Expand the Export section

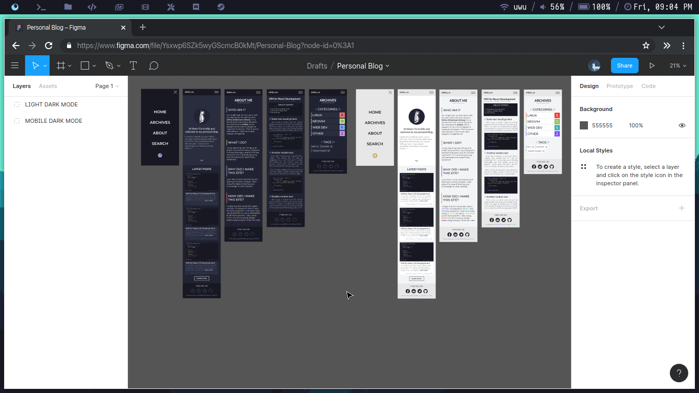click(x=682, y=208)
